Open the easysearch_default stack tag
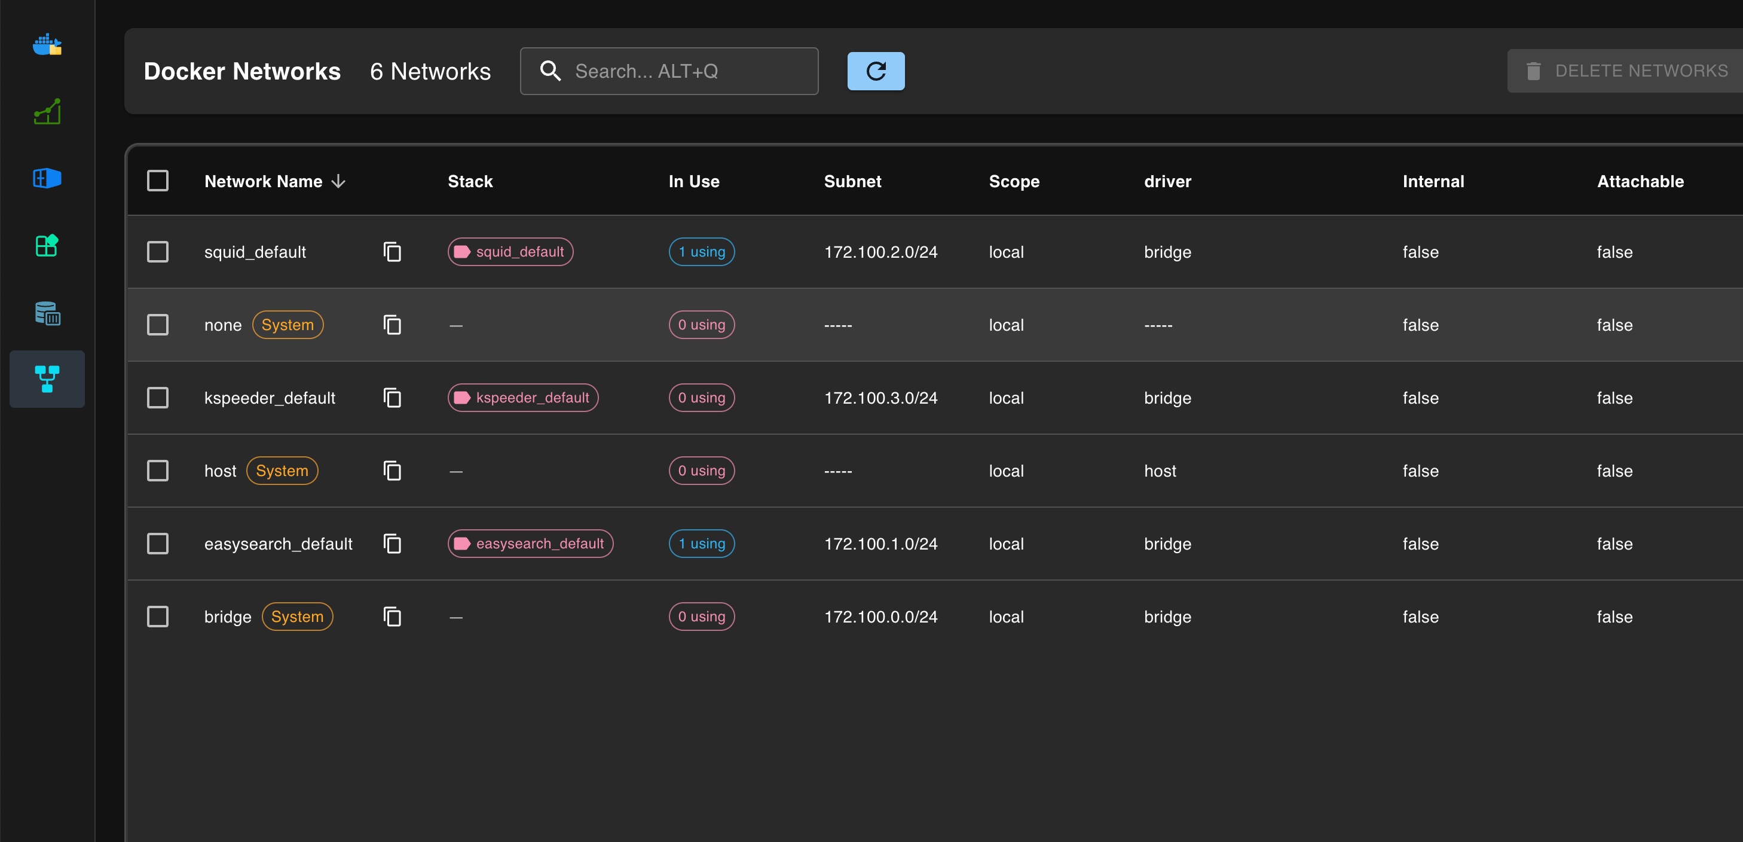The width and height of the screenshot is (1743, 842). coord(530,544)
